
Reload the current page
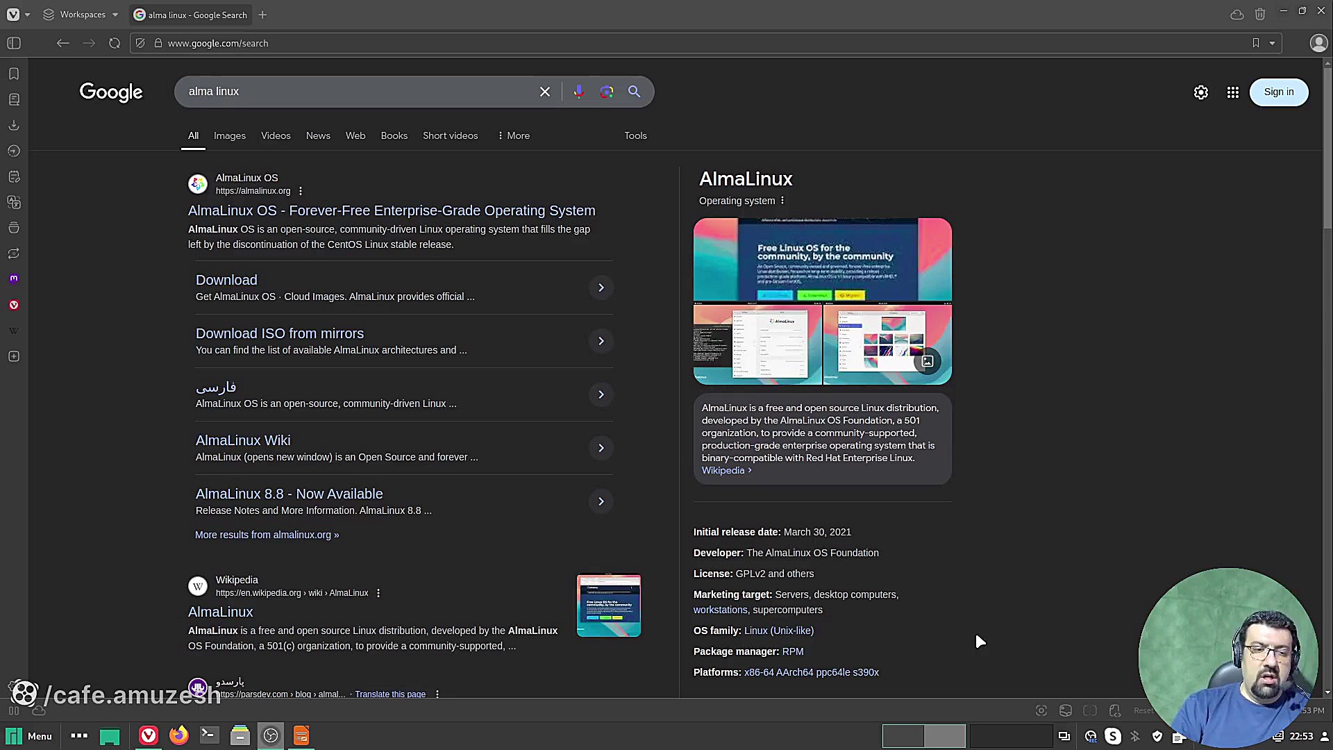[115, 43]
